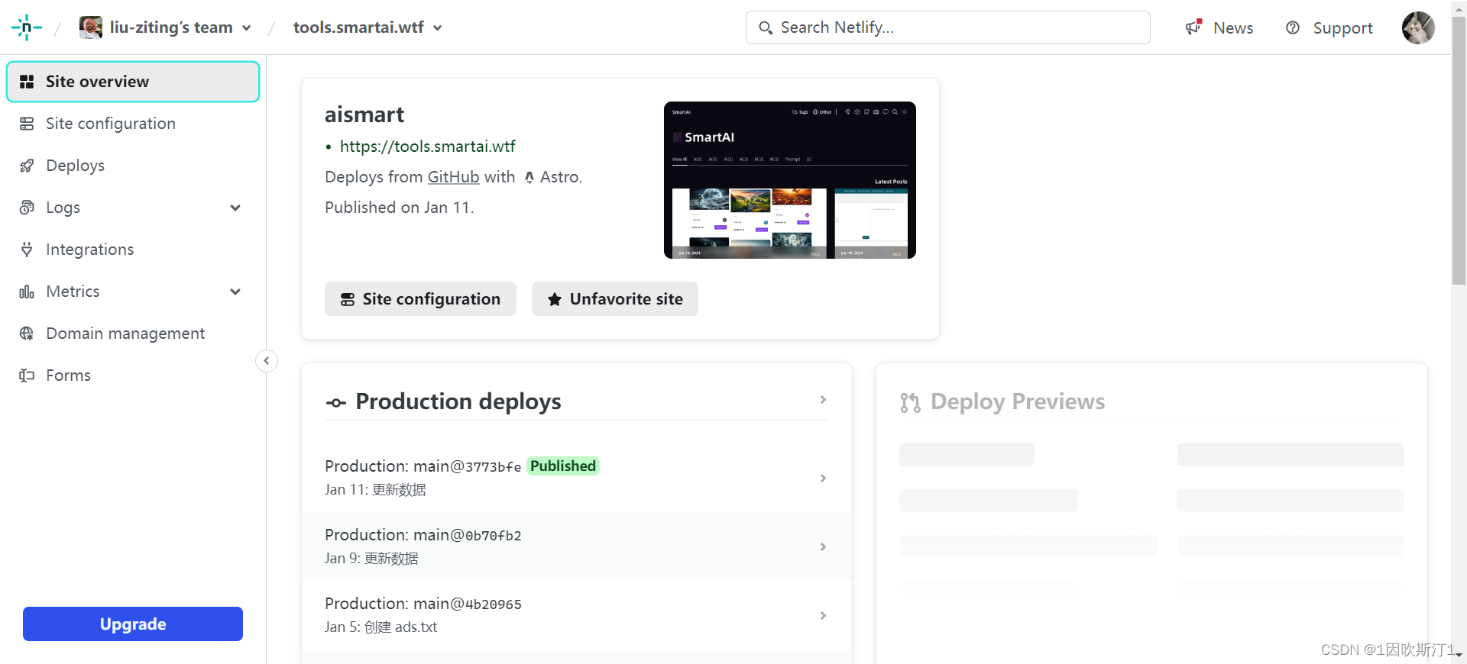Click the Search Netlify input field
The height and width of the screenshot is (664, 1467).
click(947, 27)
